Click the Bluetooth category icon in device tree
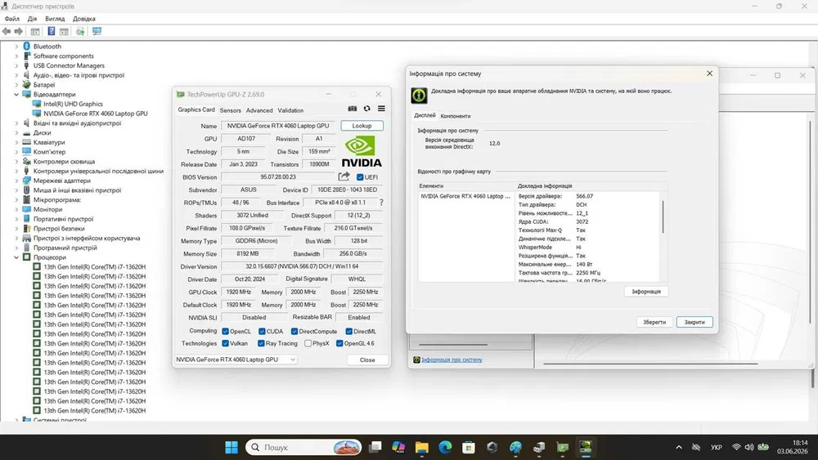 pyautogui.click(x=27, y=46)
